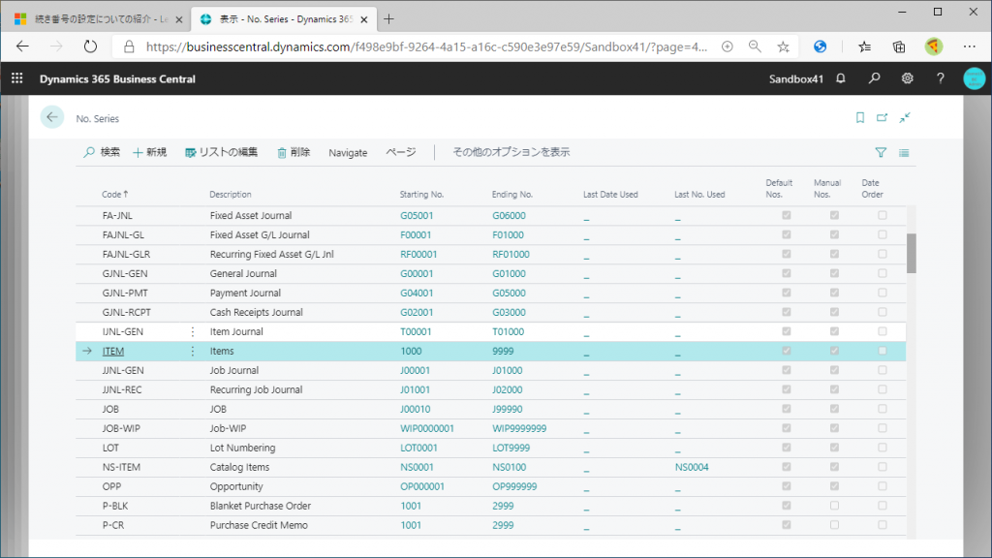Open the browser favorites list
Image resolution: width=992 pixels, height=558 pixels.
click(x=865, y=46)
